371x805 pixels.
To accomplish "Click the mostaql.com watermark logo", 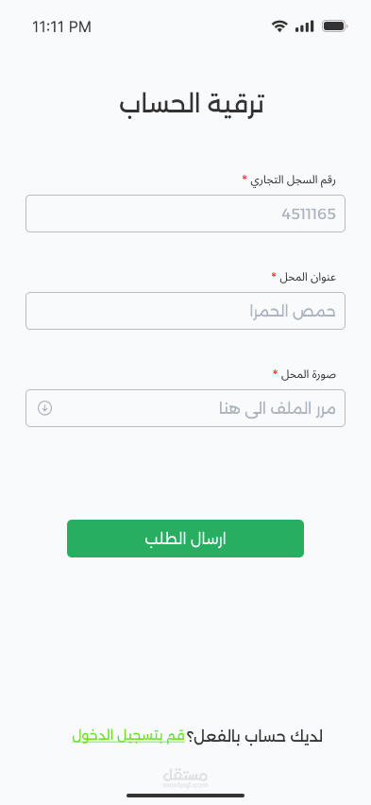I will click(x=185, y=779).
